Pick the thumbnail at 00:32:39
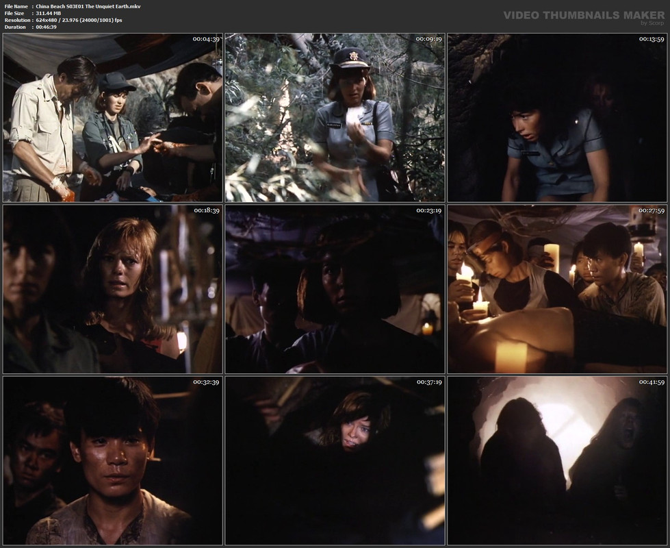 click(x=113, y=461)
